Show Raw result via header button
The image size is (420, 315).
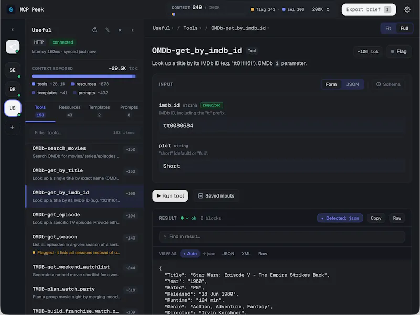(x=397, y=218)
